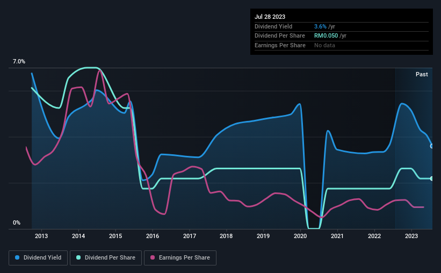441x273 pixels.
Task: Click the No data earnings value
Action: tap(325, 45)
